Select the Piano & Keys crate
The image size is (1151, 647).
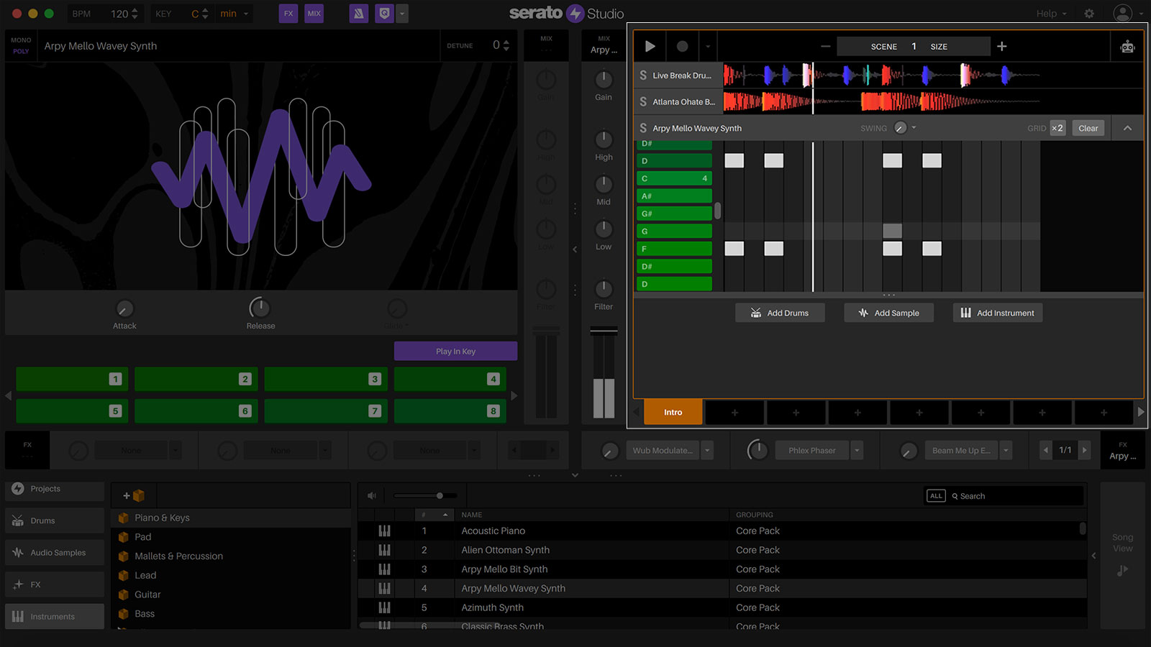point(230,518)
